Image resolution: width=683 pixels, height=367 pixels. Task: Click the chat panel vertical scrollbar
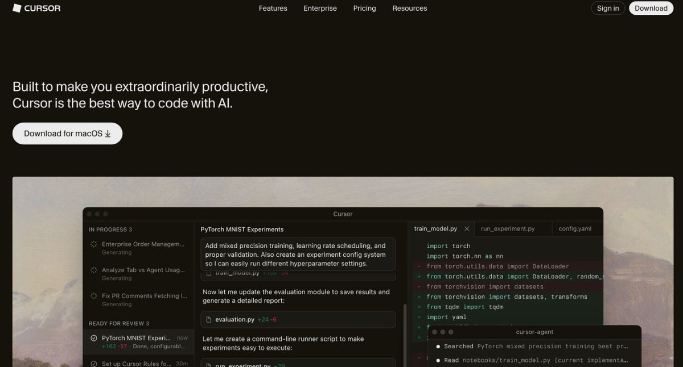click(405, 335)
